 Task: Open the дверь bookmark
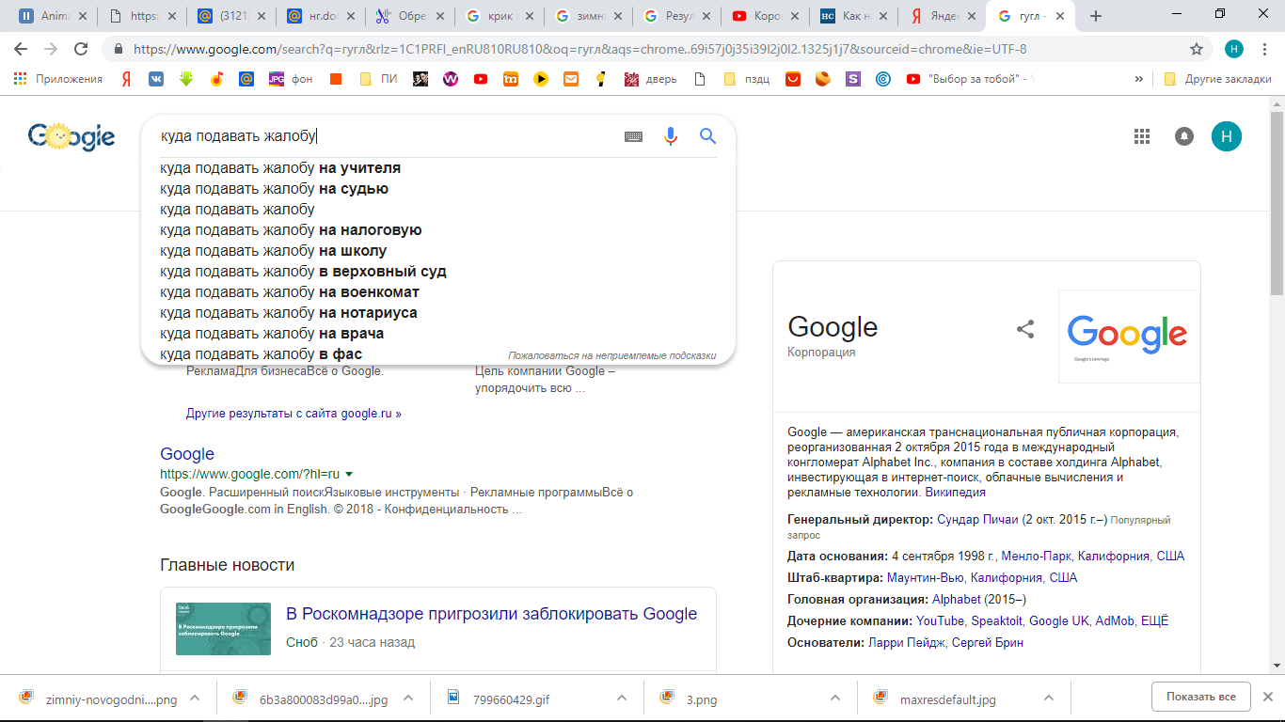pos(650,79)
